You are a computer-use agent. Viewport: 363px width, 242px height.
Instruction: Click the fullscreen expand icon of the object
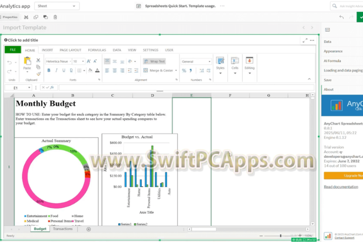coord(305,40)
